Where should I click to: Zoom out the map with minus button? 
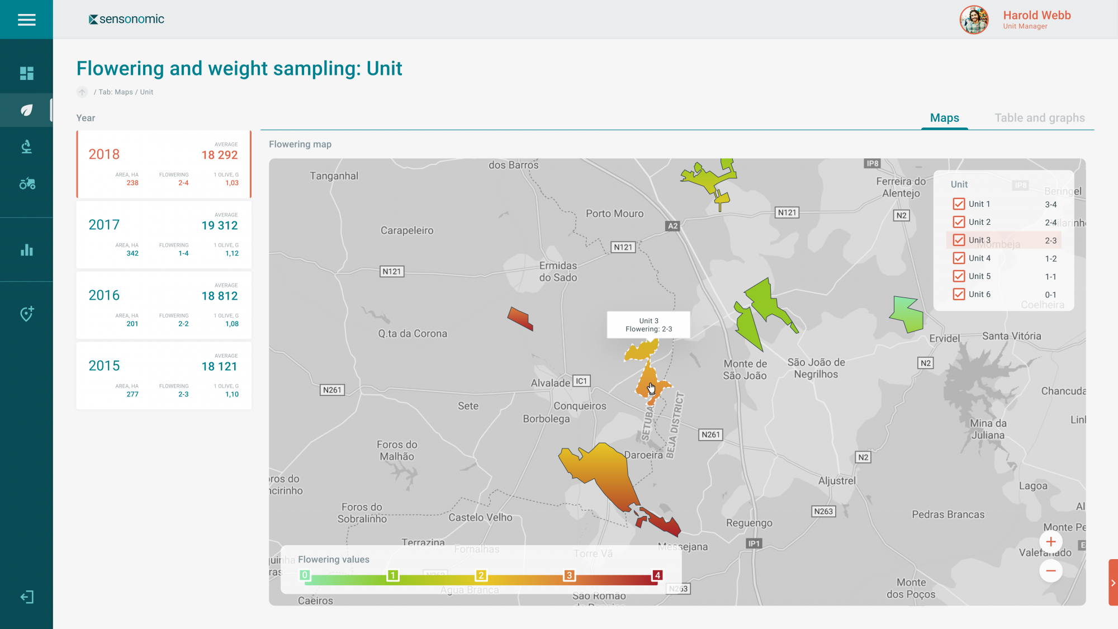click(1051, 571)
